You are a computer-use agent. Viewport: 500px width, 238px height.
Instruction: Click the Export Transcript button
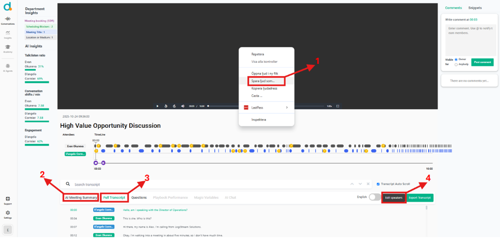pyautogui.click(x=420, y=197)
